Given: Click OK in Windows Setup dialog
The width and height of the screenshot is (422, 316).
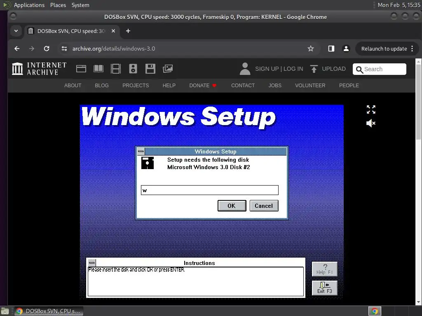Looking at the screenshot, I should click(232, 206).
